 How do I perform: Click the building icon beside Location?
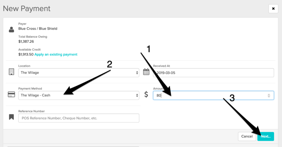11,72
